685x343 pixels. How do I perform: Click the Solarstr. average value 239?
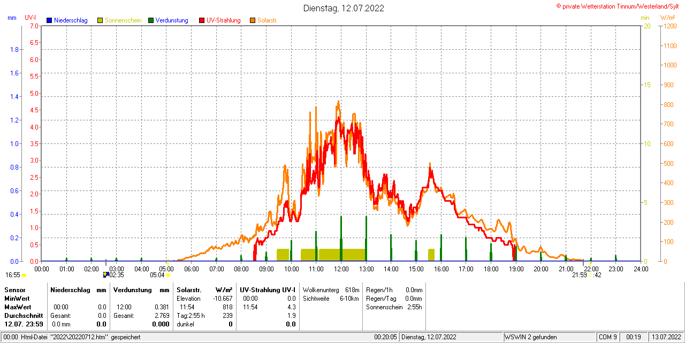[227, 316]
